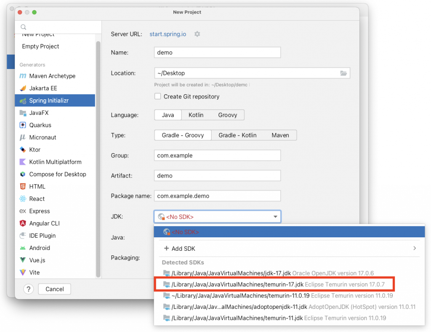The height and width of the screenshot is (332, 431).
Task: Select Eclipse Temurin version 17.0.7 SDK
Action: [289, 284]
